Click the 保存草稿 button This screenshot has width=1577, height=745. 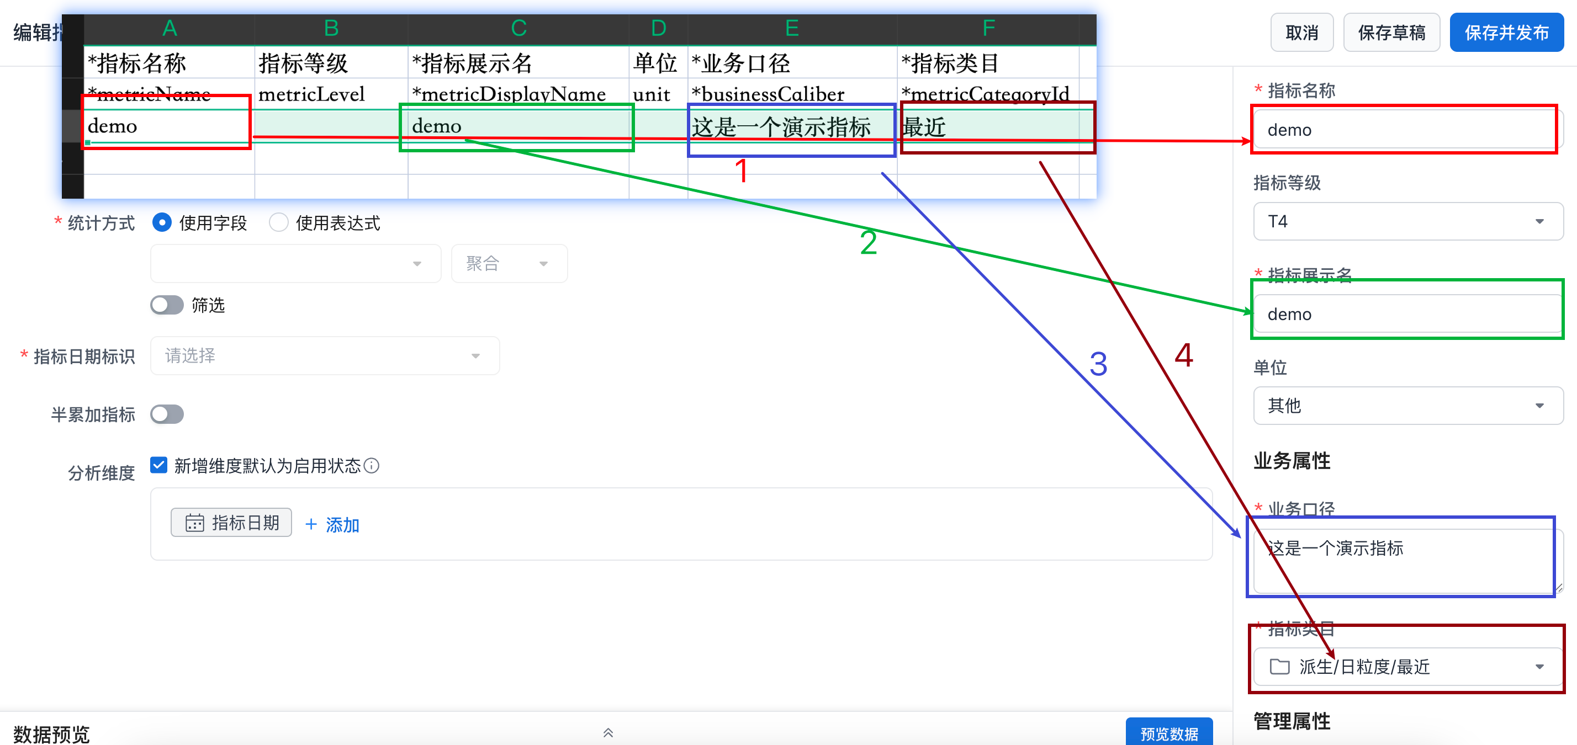tap(1391, 33)
